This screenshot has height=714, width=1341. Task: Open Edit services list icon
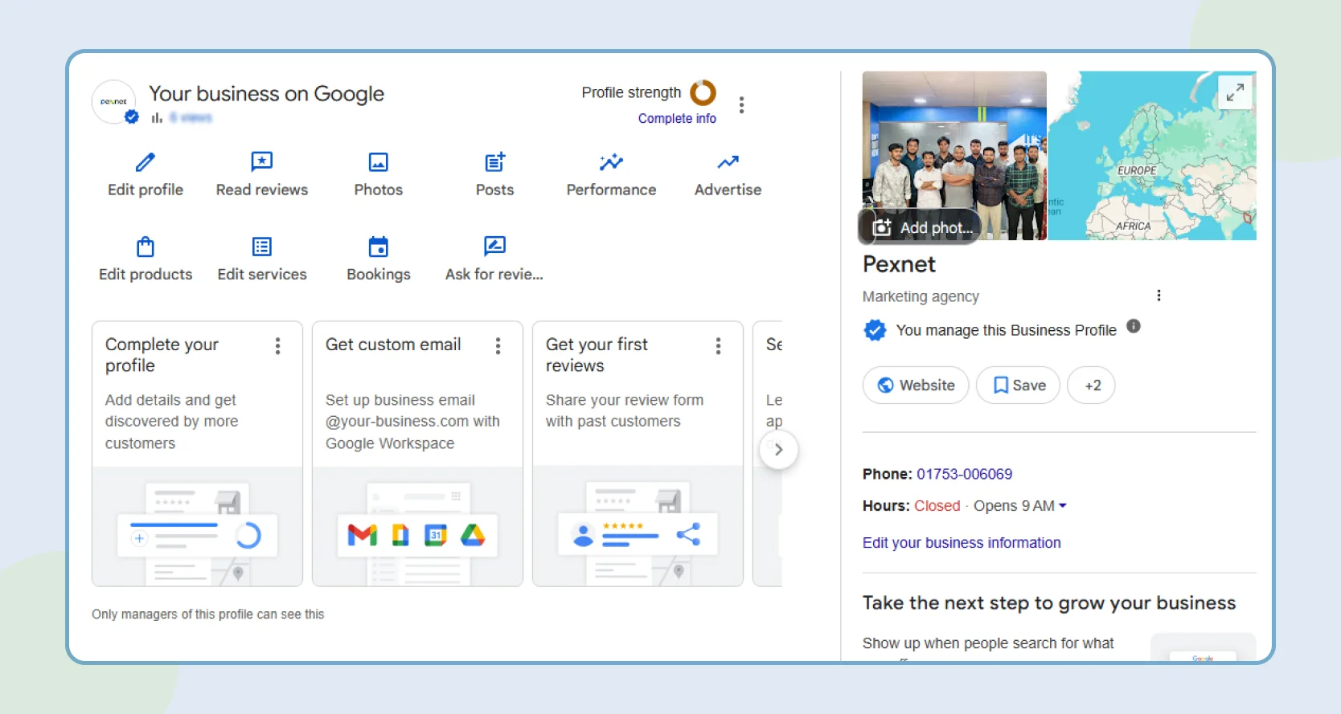262,247
